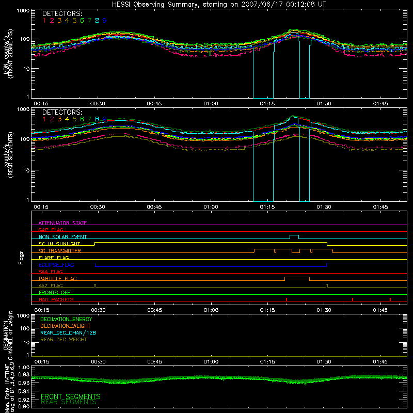This screenshot has height=413, width=413.
Task: Click the 'ATTENUATOR_STATE' flag label
Action: tap(62, 223)
